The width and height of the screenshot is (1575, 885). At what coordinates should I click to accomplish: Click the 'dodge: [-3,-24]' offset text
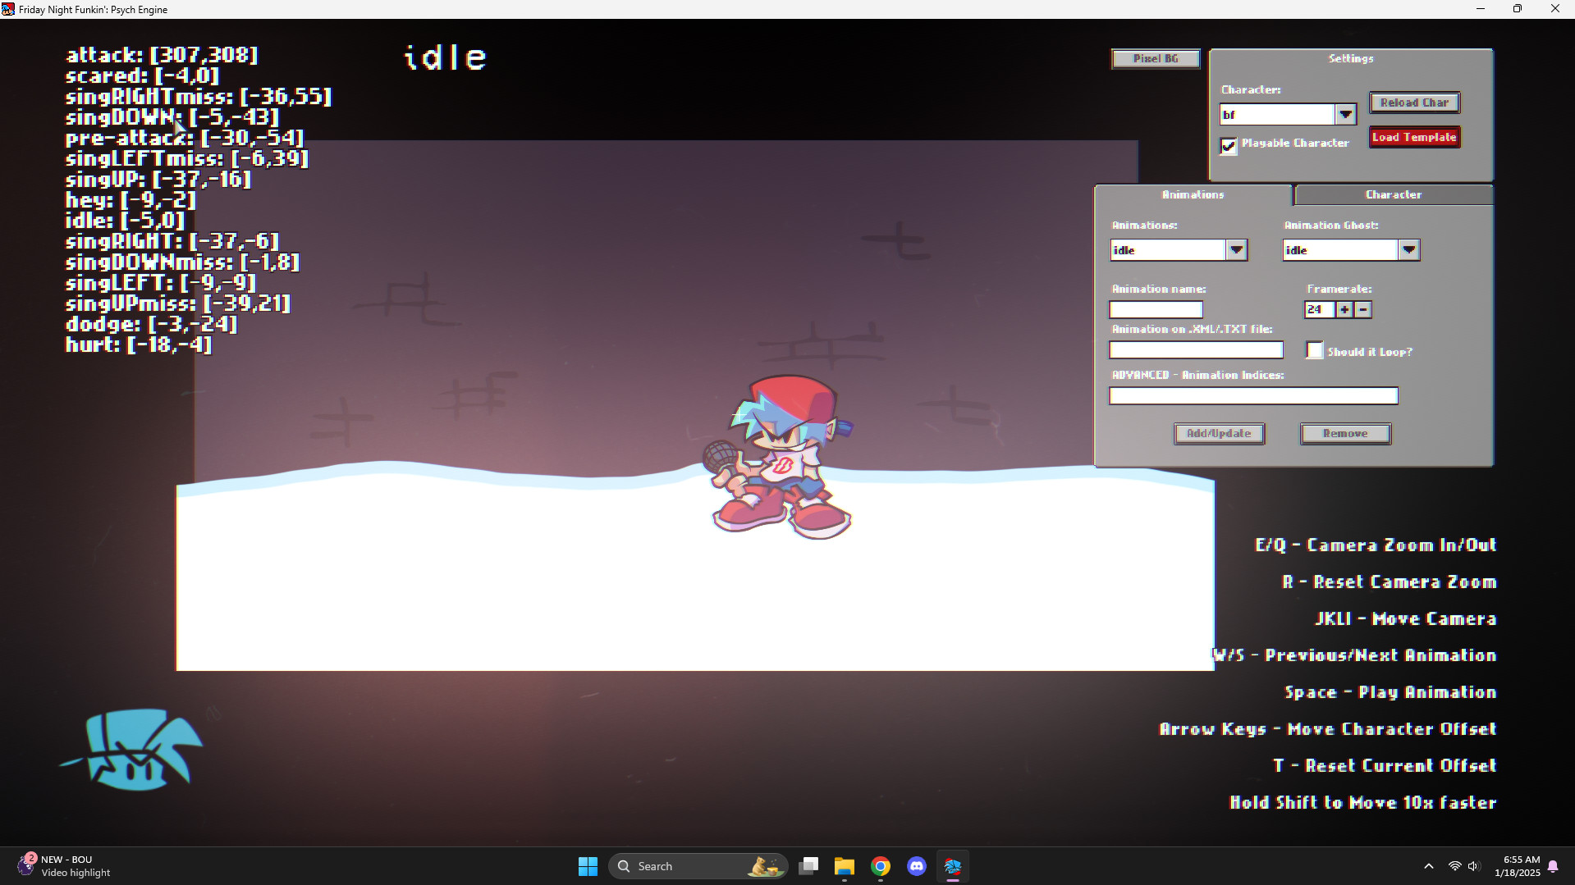[x=152, y=324]
